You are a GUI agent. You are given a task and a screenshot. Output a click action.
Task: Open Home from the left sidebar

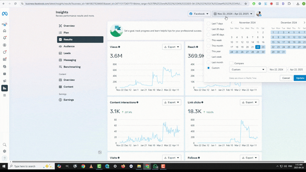[5, 31]
